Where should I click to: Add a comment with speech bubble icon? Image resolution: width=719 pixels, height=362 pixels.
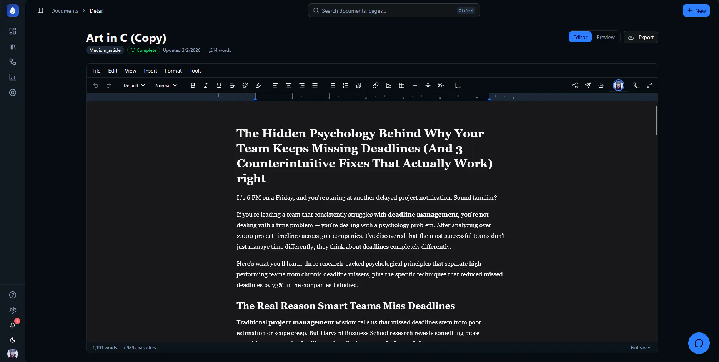coord(458,85)
